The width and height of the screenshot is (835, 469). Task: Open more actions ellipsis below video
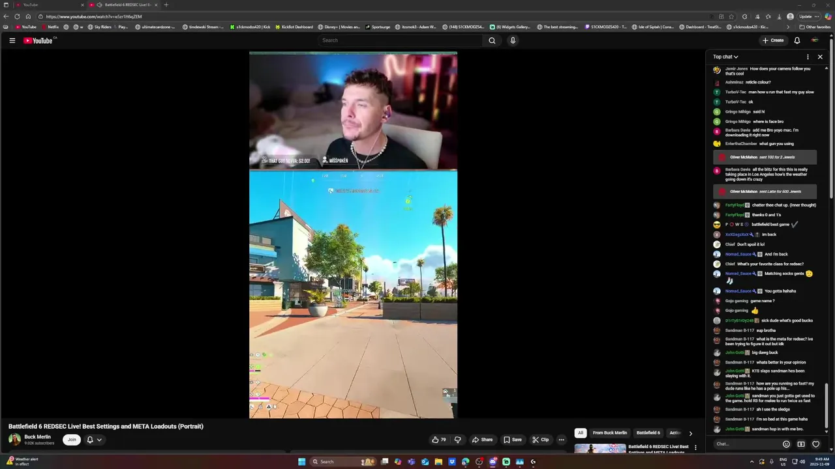(561, 440)
